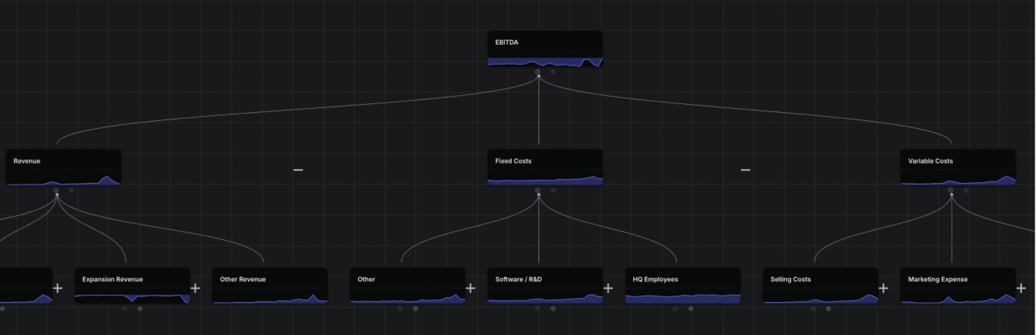1036x335 pixels.
Task: Click the 'Marketing Expense' node title
Action: (937, 279)
